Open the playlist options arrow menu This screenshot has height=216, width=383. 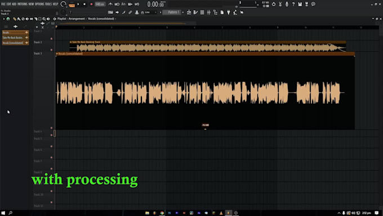(x=4, y=19)
